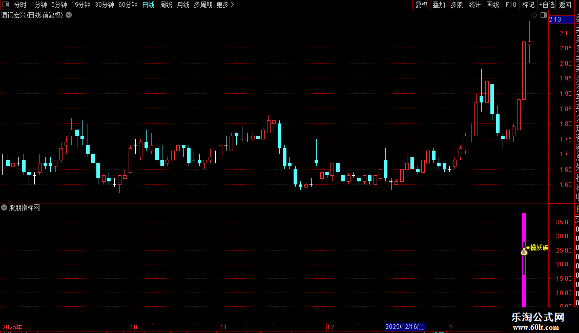Click the 2.10 price axis label

pos(565,33)
